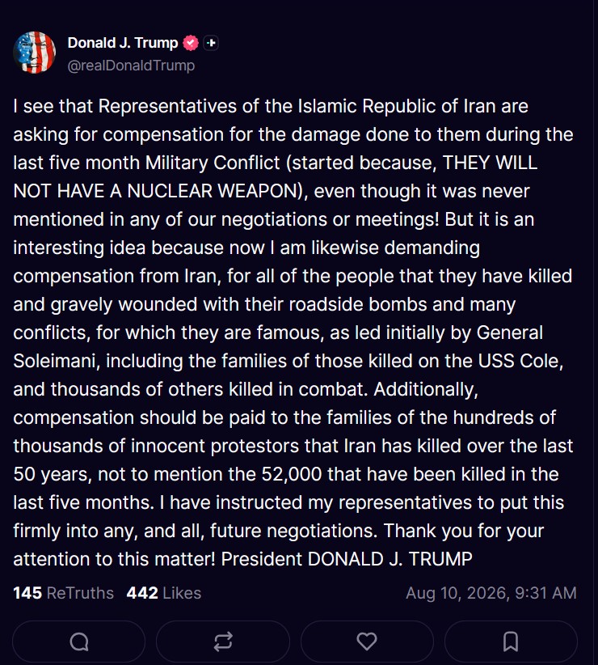598x665 pixels.
Task: Open the reply speech bubble button
Action: [78, 642]
